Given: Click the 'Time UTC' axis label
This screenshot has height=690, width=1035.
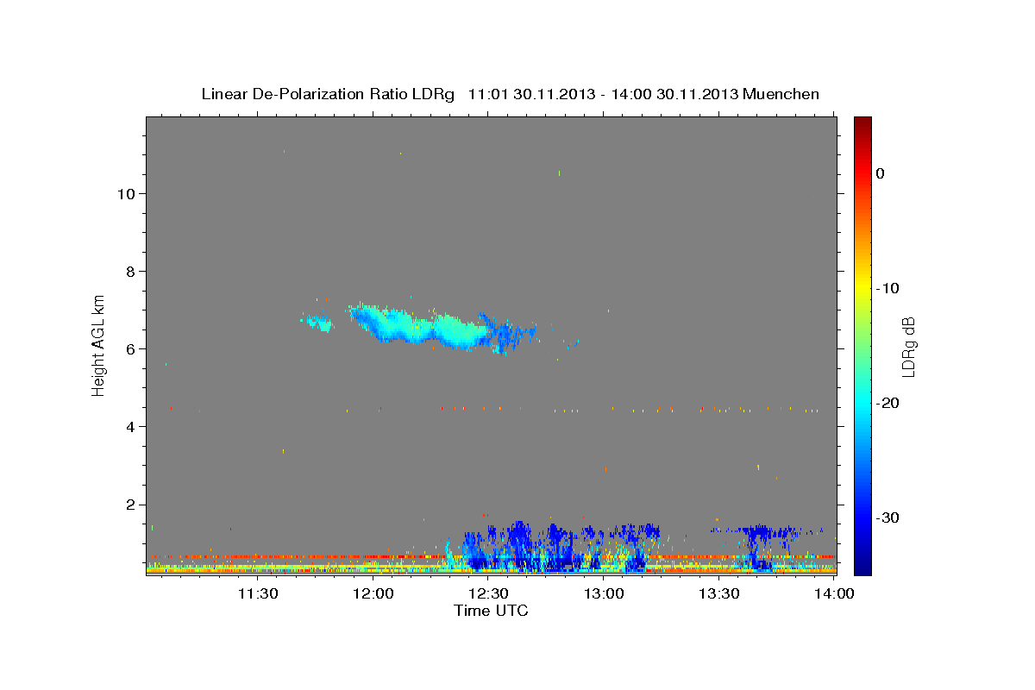Looking at the screenshot, I should [491, 611].
